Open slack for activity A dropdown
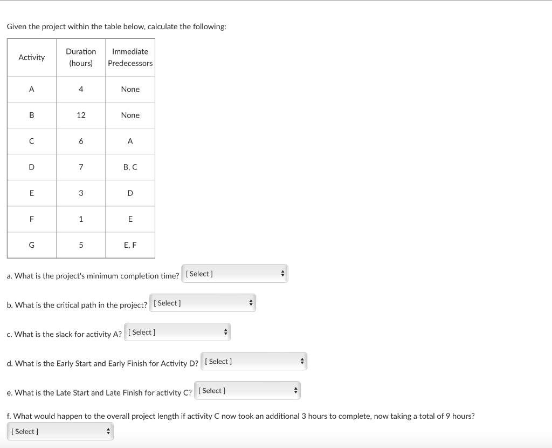The image size is (552, 448). (x=177, y=332)
